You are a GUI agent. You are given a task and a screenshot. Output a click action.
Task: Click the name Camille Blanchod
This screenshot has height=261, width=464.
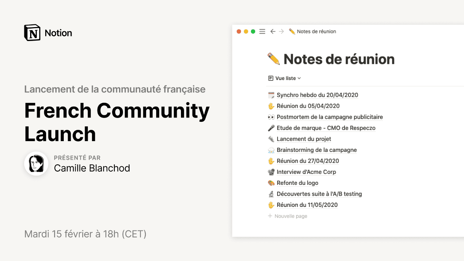point(92,168)
